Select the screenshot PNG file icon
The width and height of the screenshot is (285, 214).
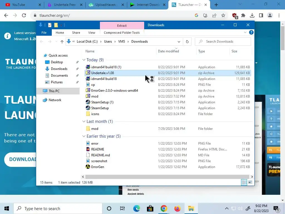coord(88,161)
